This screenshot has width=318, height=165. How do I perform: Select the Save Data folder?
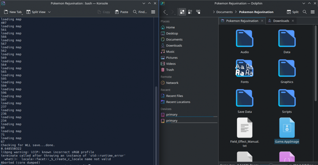(x=245, y=101)
